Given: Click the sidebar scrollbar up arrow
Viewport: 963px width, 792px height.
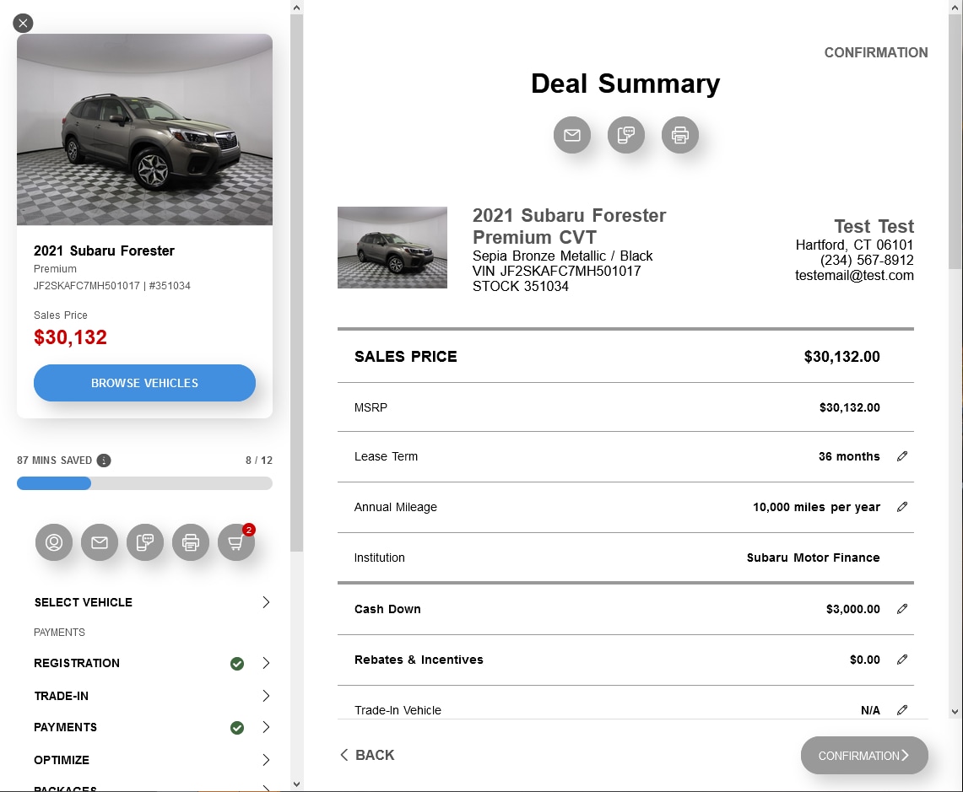Looking at the screenshot, I should [x=296, y=8].
